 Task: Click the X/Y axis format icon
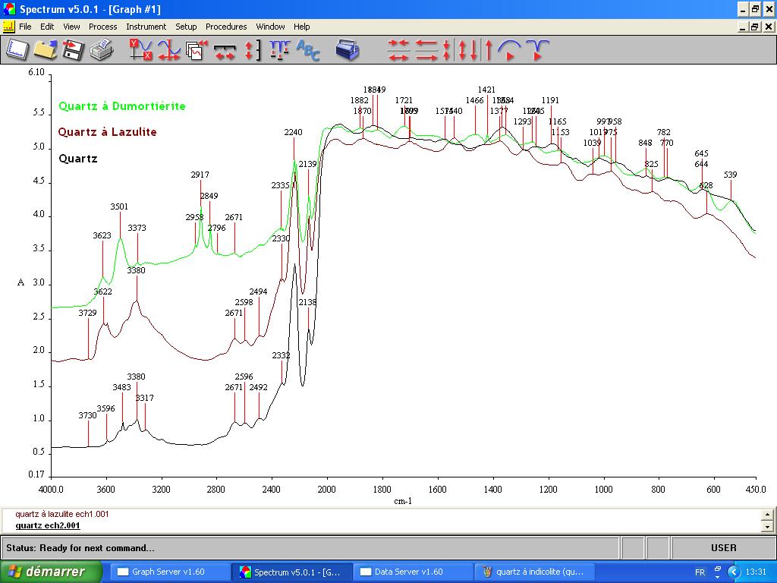(x=140, y=50)
